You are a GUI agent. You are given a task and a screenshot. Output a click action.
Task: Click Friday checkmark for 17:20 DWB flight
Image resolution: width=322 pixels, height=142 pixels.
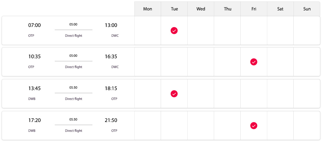(x=254, y=125)
